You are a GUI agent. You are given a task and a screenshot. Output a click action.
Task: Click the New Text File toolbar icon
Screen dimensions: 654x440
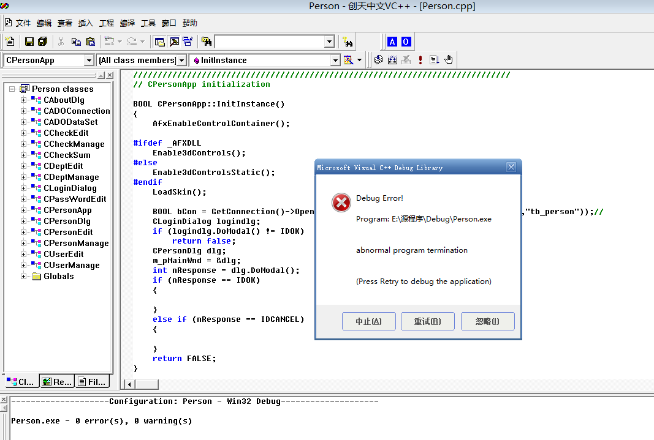[x=10, y=42]
